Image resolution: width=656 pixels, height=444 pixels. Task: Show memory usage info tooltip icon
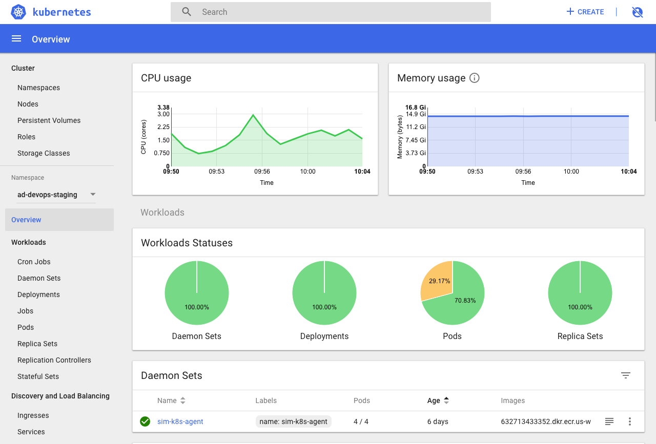pyautogui.click(x=474, y=78)
